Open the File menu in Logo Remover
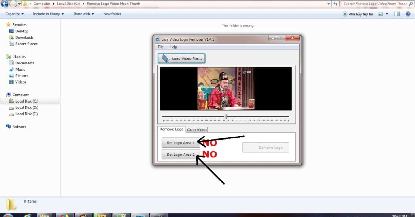Image resolution: width=415 pixels, height=217 pixels. point(160,47)
